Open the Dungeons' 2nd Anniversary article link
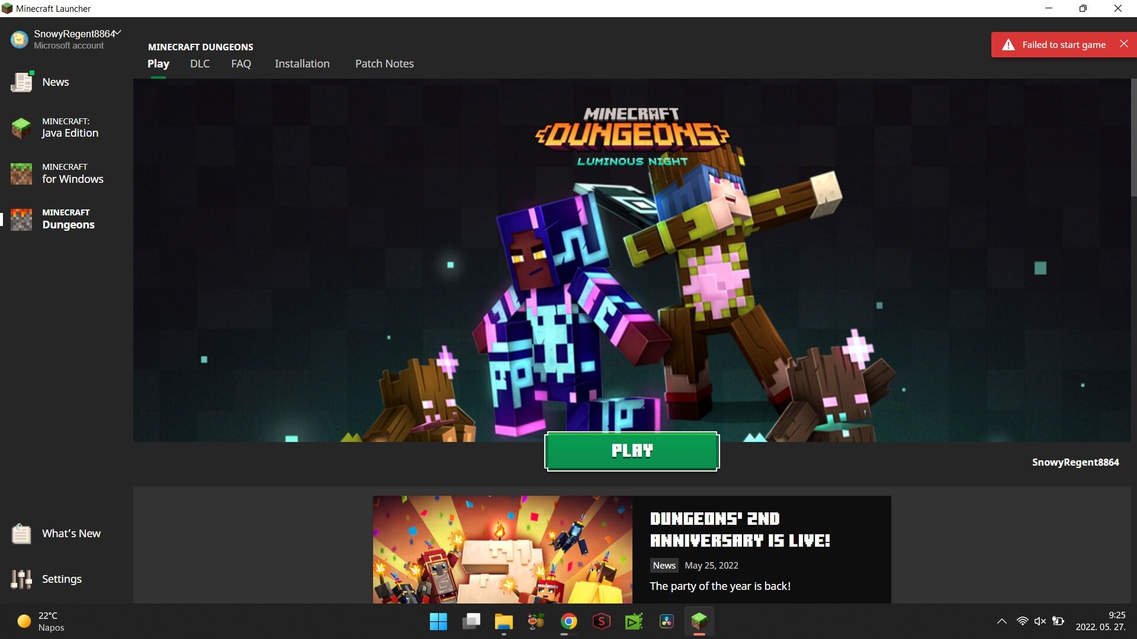Viewport: 1137px width, 639px height. click(x=740, y=530)
